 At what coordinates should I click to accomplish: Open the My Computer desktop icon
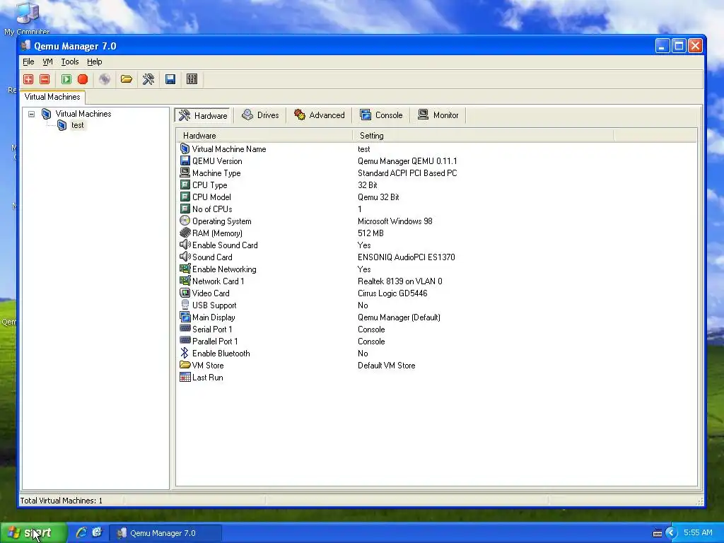[27, 18]
